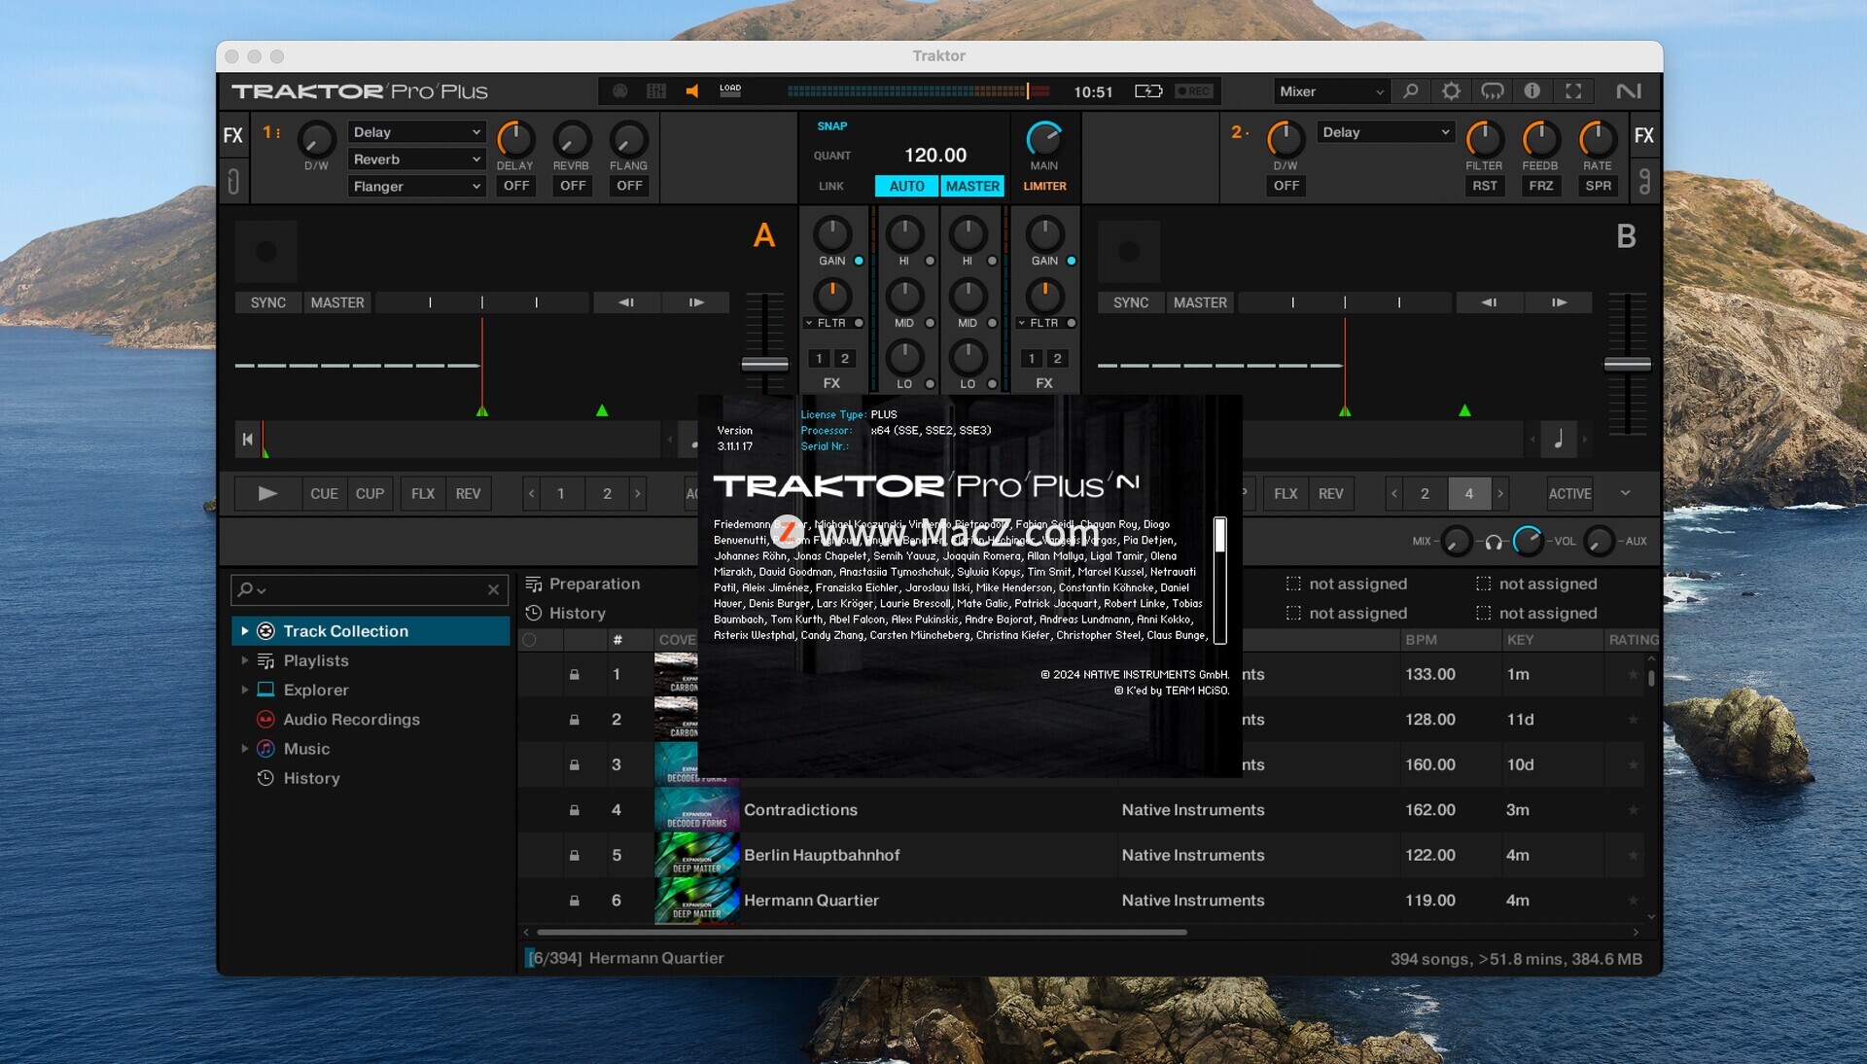The width and height of the screenshot is (1867, 1064).
Task: Click CUP button on deck A
Action: pos(370,494)
